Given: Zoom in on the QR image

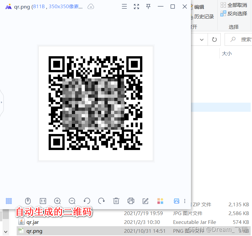Looking at the screenshot, I should pos(57,201).
